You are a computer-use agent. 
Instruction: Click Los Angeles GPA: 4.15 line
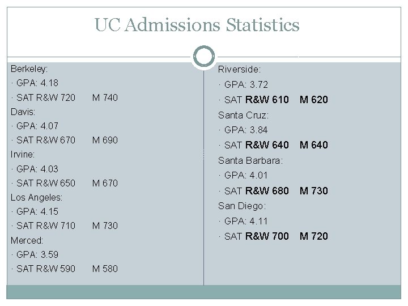tap(35, 211)
